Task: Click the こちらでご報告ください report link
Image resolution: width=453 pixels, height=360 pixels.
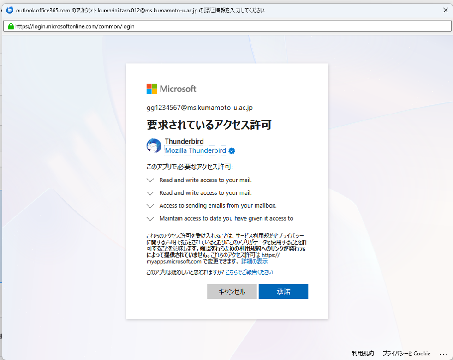Action: (x=249, y=272)
